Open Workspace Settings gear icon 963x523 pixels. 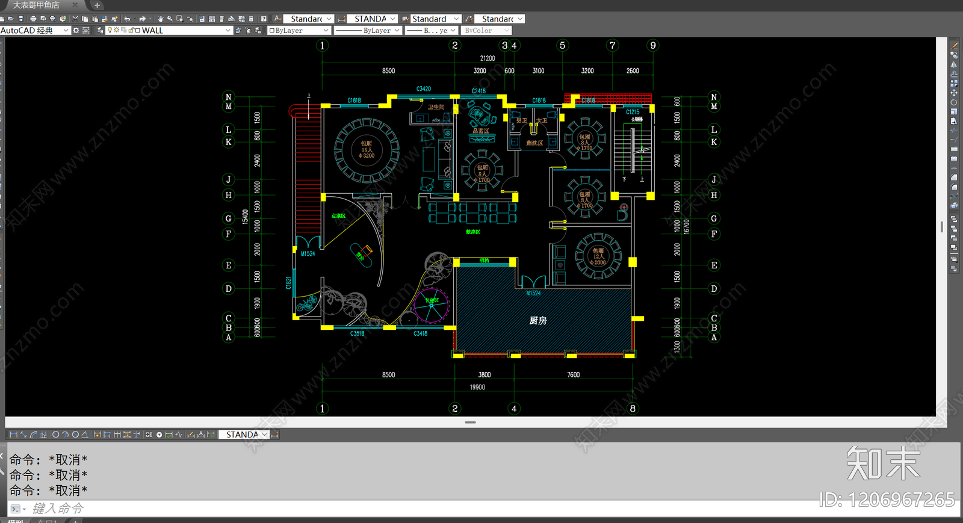point(76,30)
